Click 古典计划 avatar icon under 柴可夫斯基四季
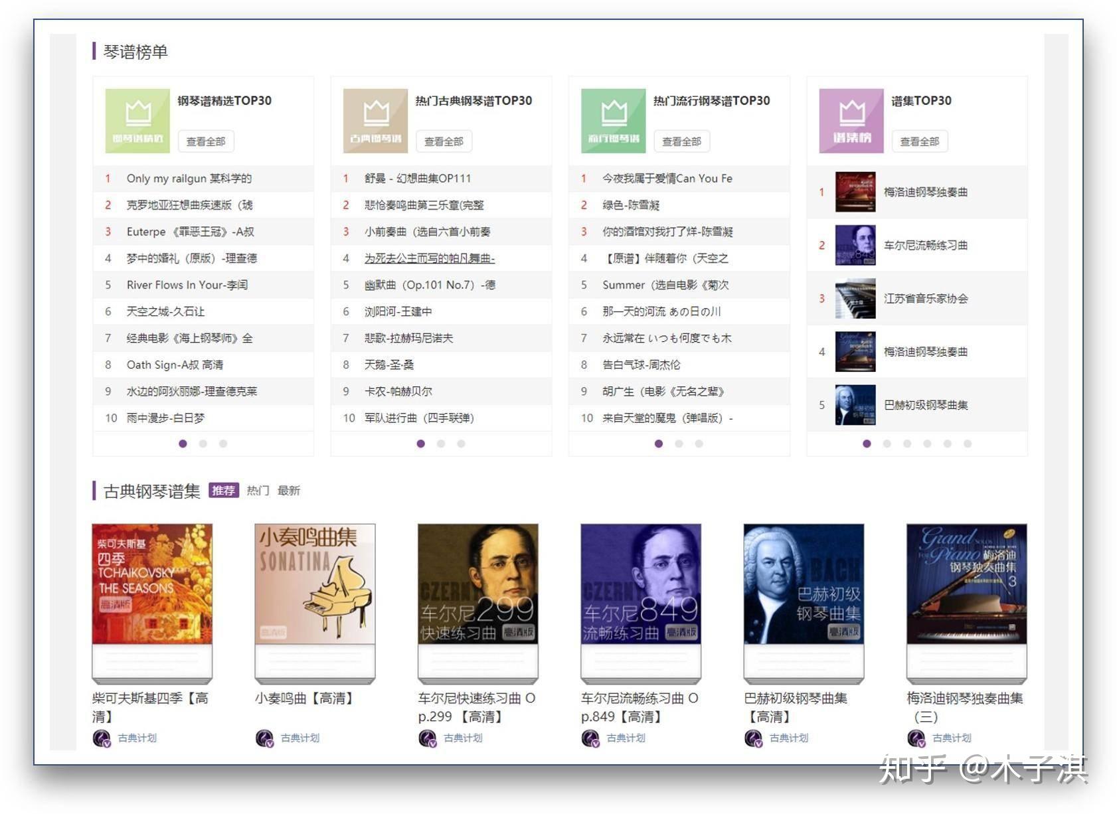This screenshot has width=1117, height=814. pyautogui.click(x=102, y=738)
